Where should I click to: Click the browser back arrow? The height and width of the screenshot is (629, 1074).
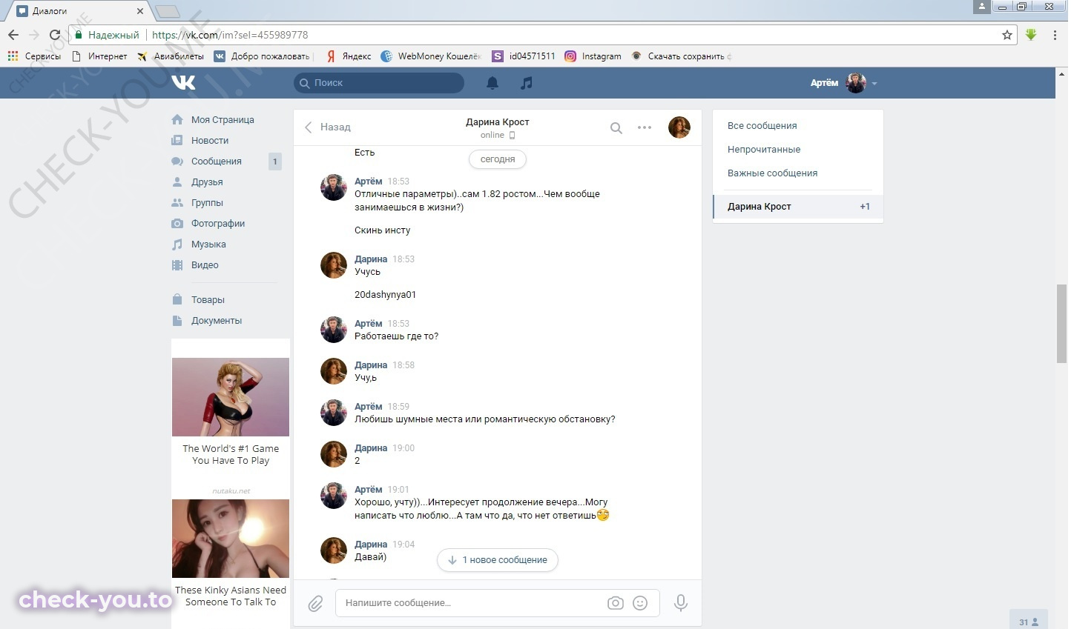pos(13,35)
